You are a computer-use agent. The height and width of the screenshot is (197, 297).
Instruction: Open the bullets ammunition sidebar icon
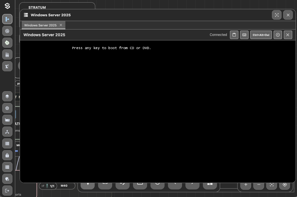pyautogui.click(x=7, y=54)
